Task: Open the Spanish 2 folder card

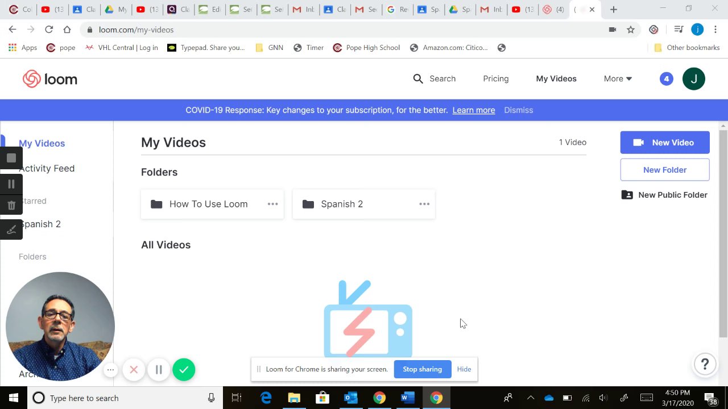Action: 363,204
